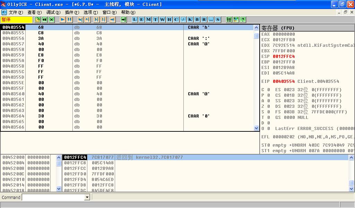
Task: Click the CPU window system menu icon
Action: click(x=4, y=12)
